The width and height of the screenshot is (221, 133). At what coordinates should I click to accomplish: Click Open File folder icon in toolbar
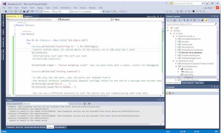pos(21,11)
